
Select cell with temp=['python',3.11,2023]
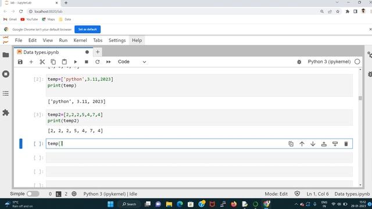[x=199, y=85]
